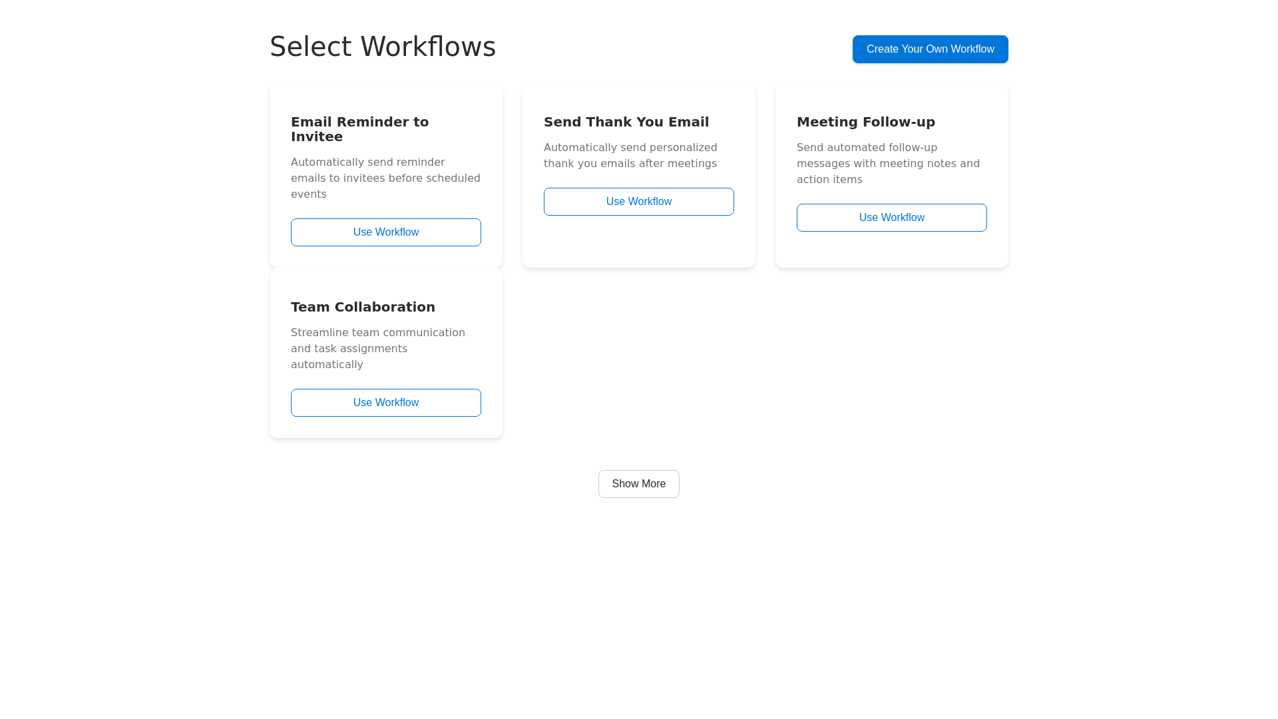This screenshot has width=1278, height=719.
Task: Use the Meeting Follow-up workflow
Action: [891, 218]
